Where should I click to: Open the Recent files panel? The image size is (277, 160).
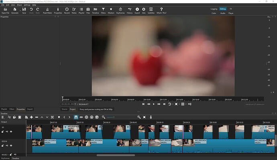[67, 10]
